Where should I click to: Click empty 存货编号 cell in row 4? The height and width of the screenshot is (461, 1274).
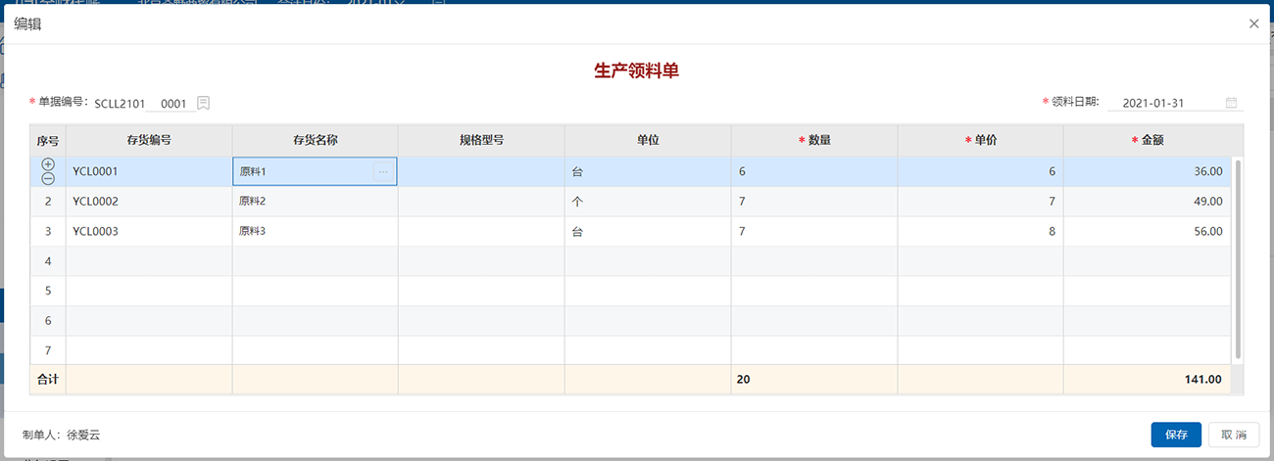pyautogui.click(x=149, y=261)
